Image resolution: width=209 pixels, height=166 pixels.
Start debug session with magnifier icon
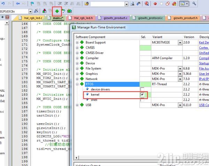(x=147, y=3)
